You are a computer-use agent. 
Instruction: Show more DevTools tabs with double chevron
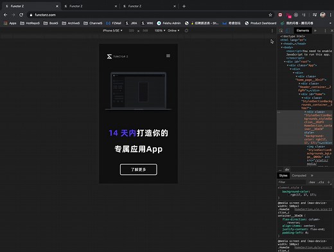point(315,31)
